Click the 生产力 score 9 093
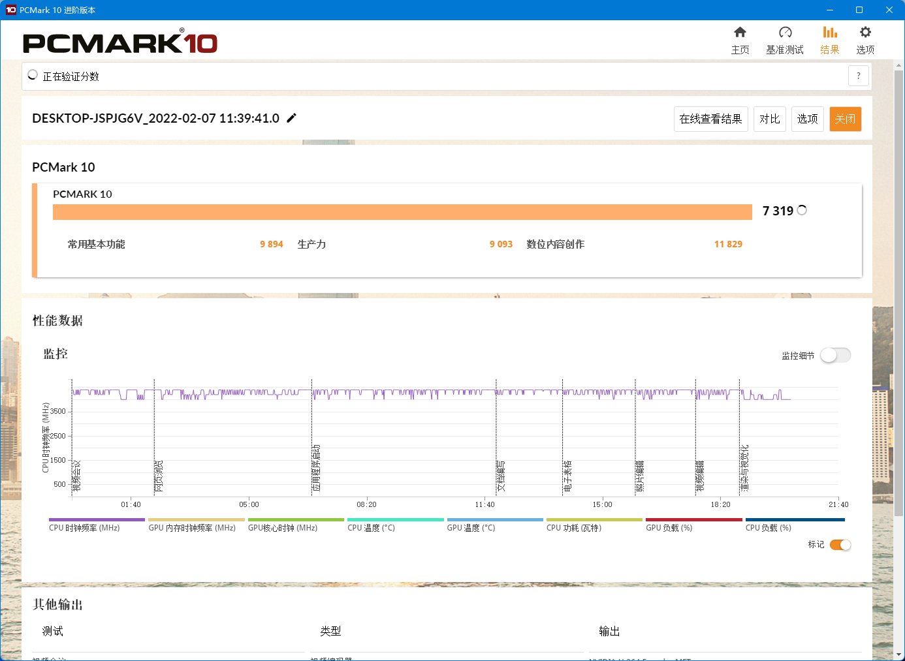 (501, 244)
